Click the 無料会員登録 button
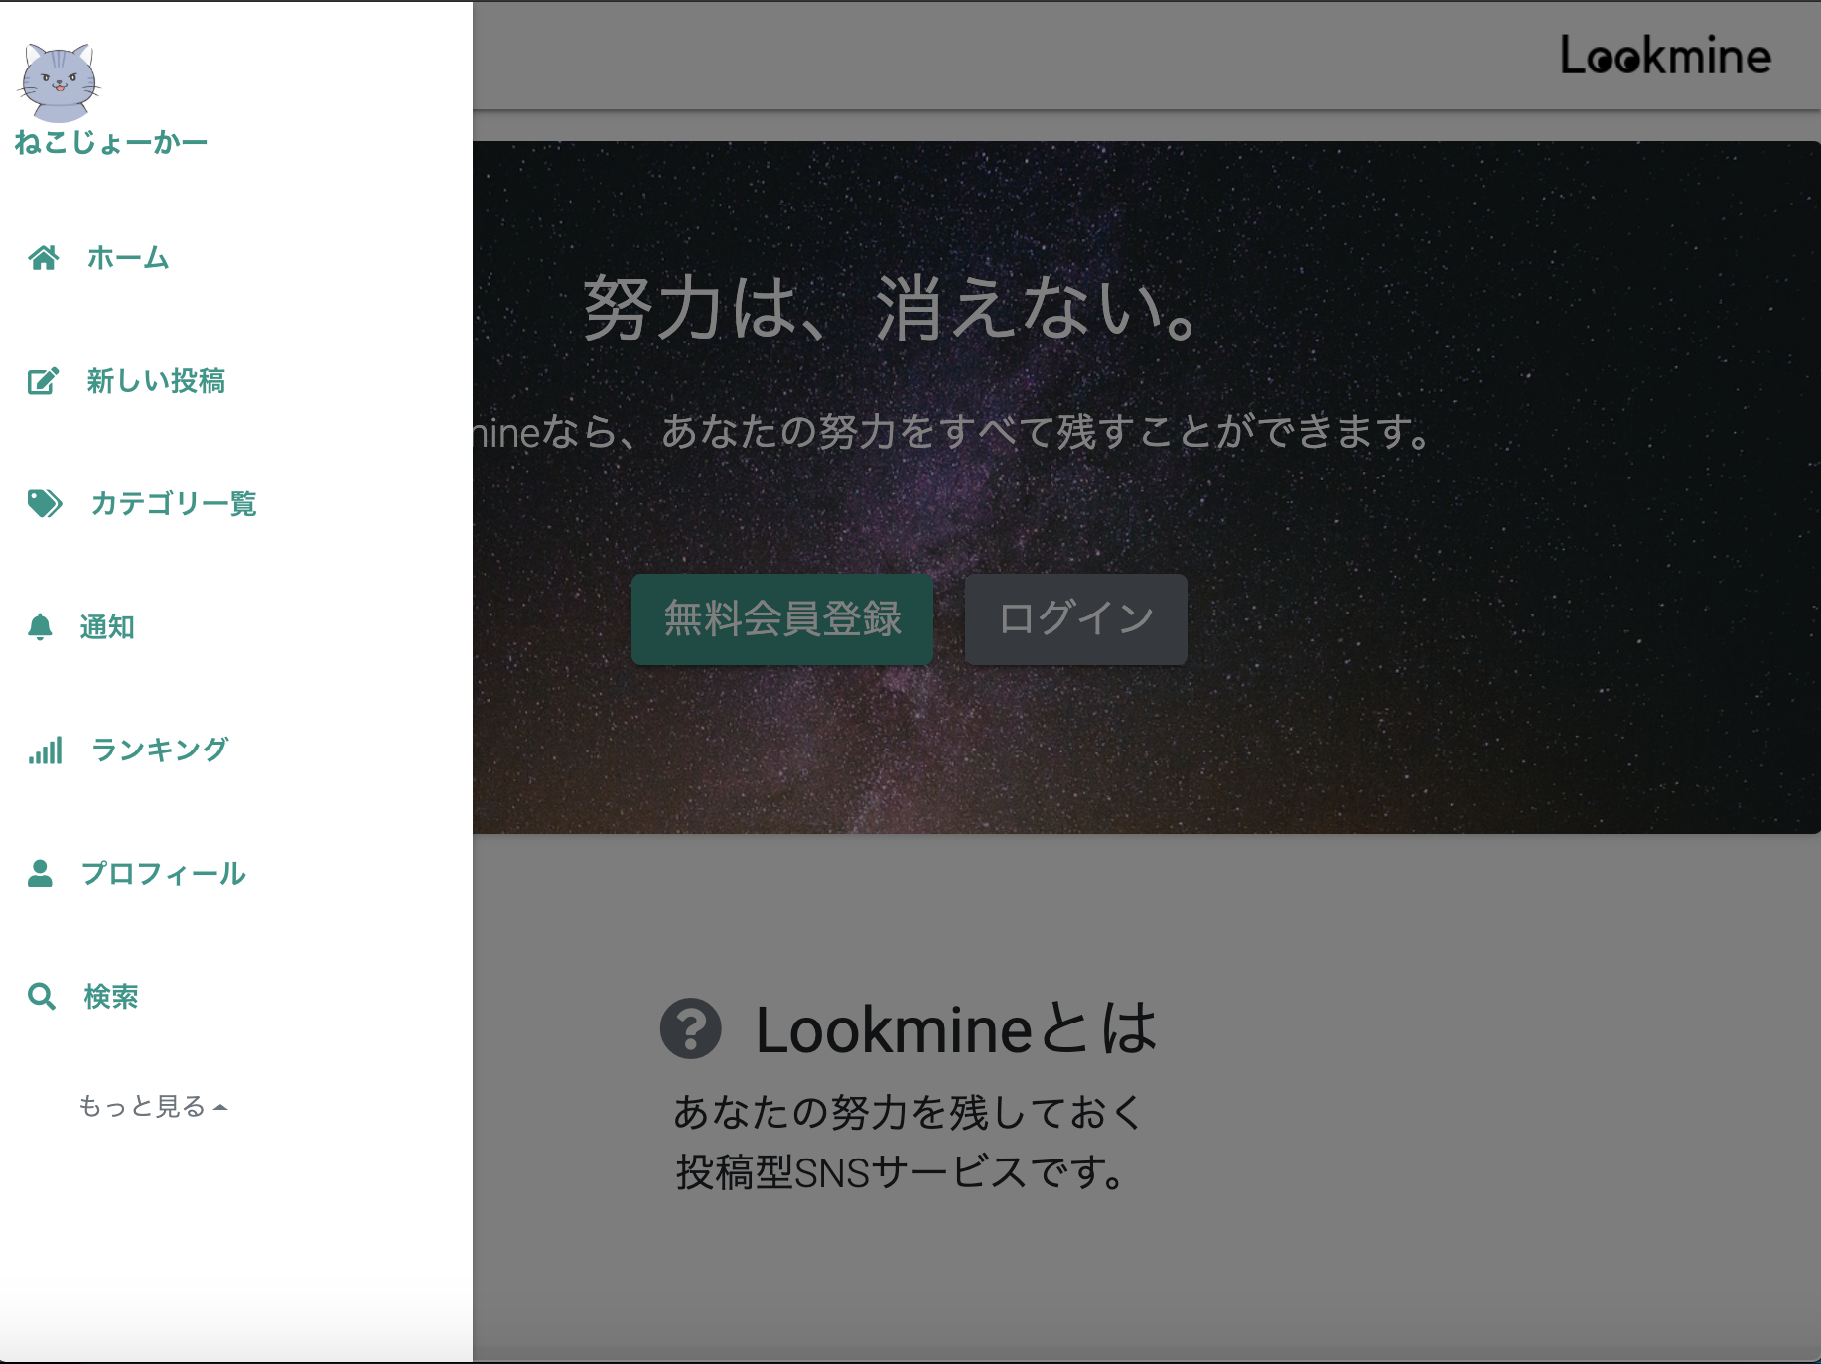 782,618
